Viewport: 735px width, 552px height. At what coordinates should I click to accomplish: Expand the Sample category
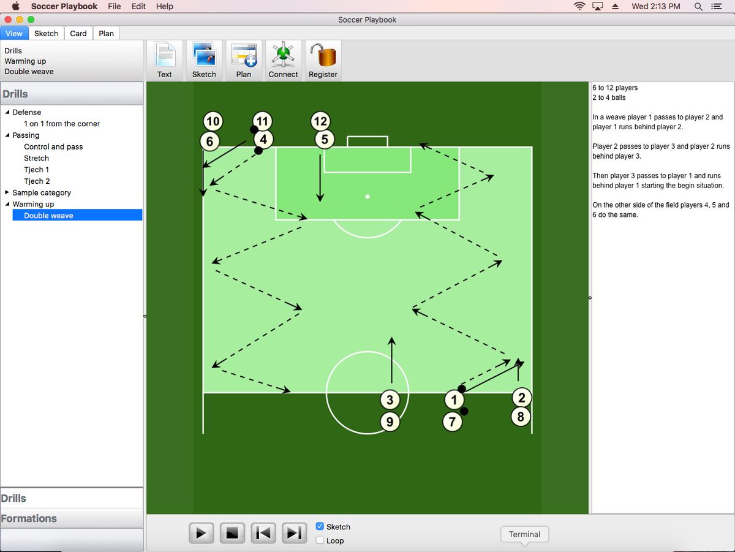[7, 192]
